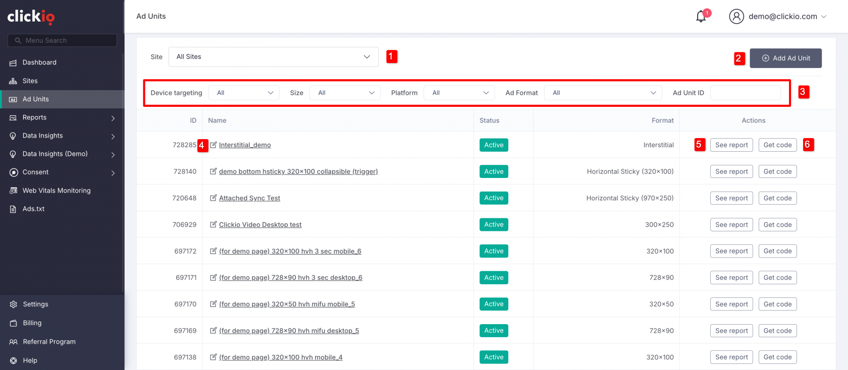Click edit icon beside Attached Sync Test

(214, 198)
